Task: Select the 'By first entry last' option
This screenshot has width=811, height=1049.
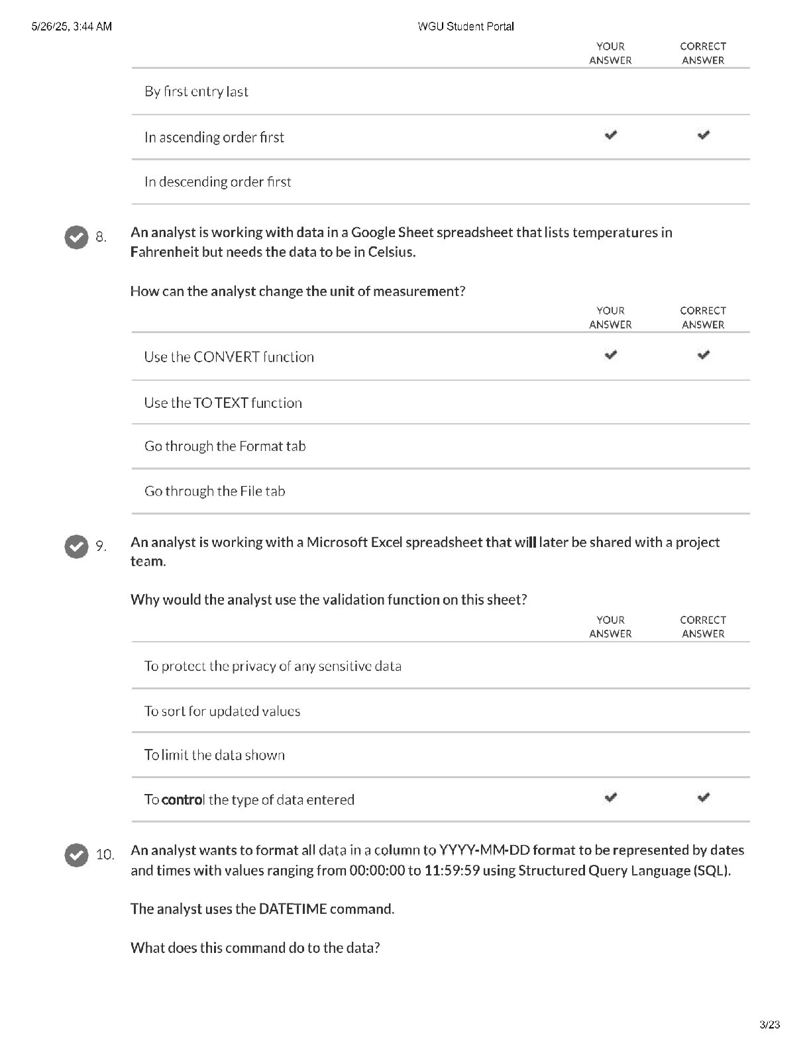Action: [x=441, y=91]
